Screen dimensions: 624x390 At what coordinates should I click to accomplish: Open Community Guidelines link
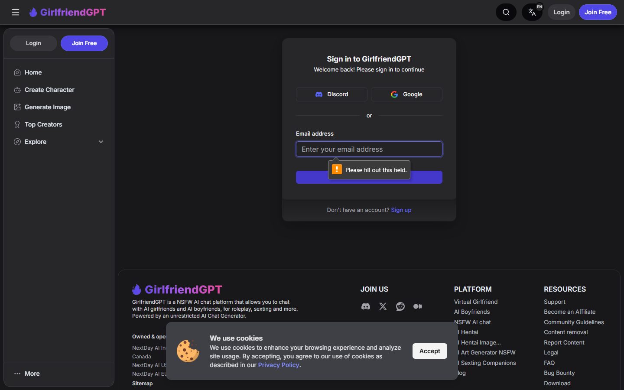[x=574, y=322]
